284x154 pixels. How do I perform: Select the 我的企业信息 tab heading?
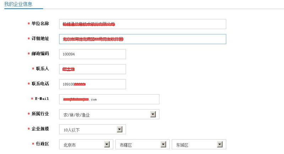[18, 4]
